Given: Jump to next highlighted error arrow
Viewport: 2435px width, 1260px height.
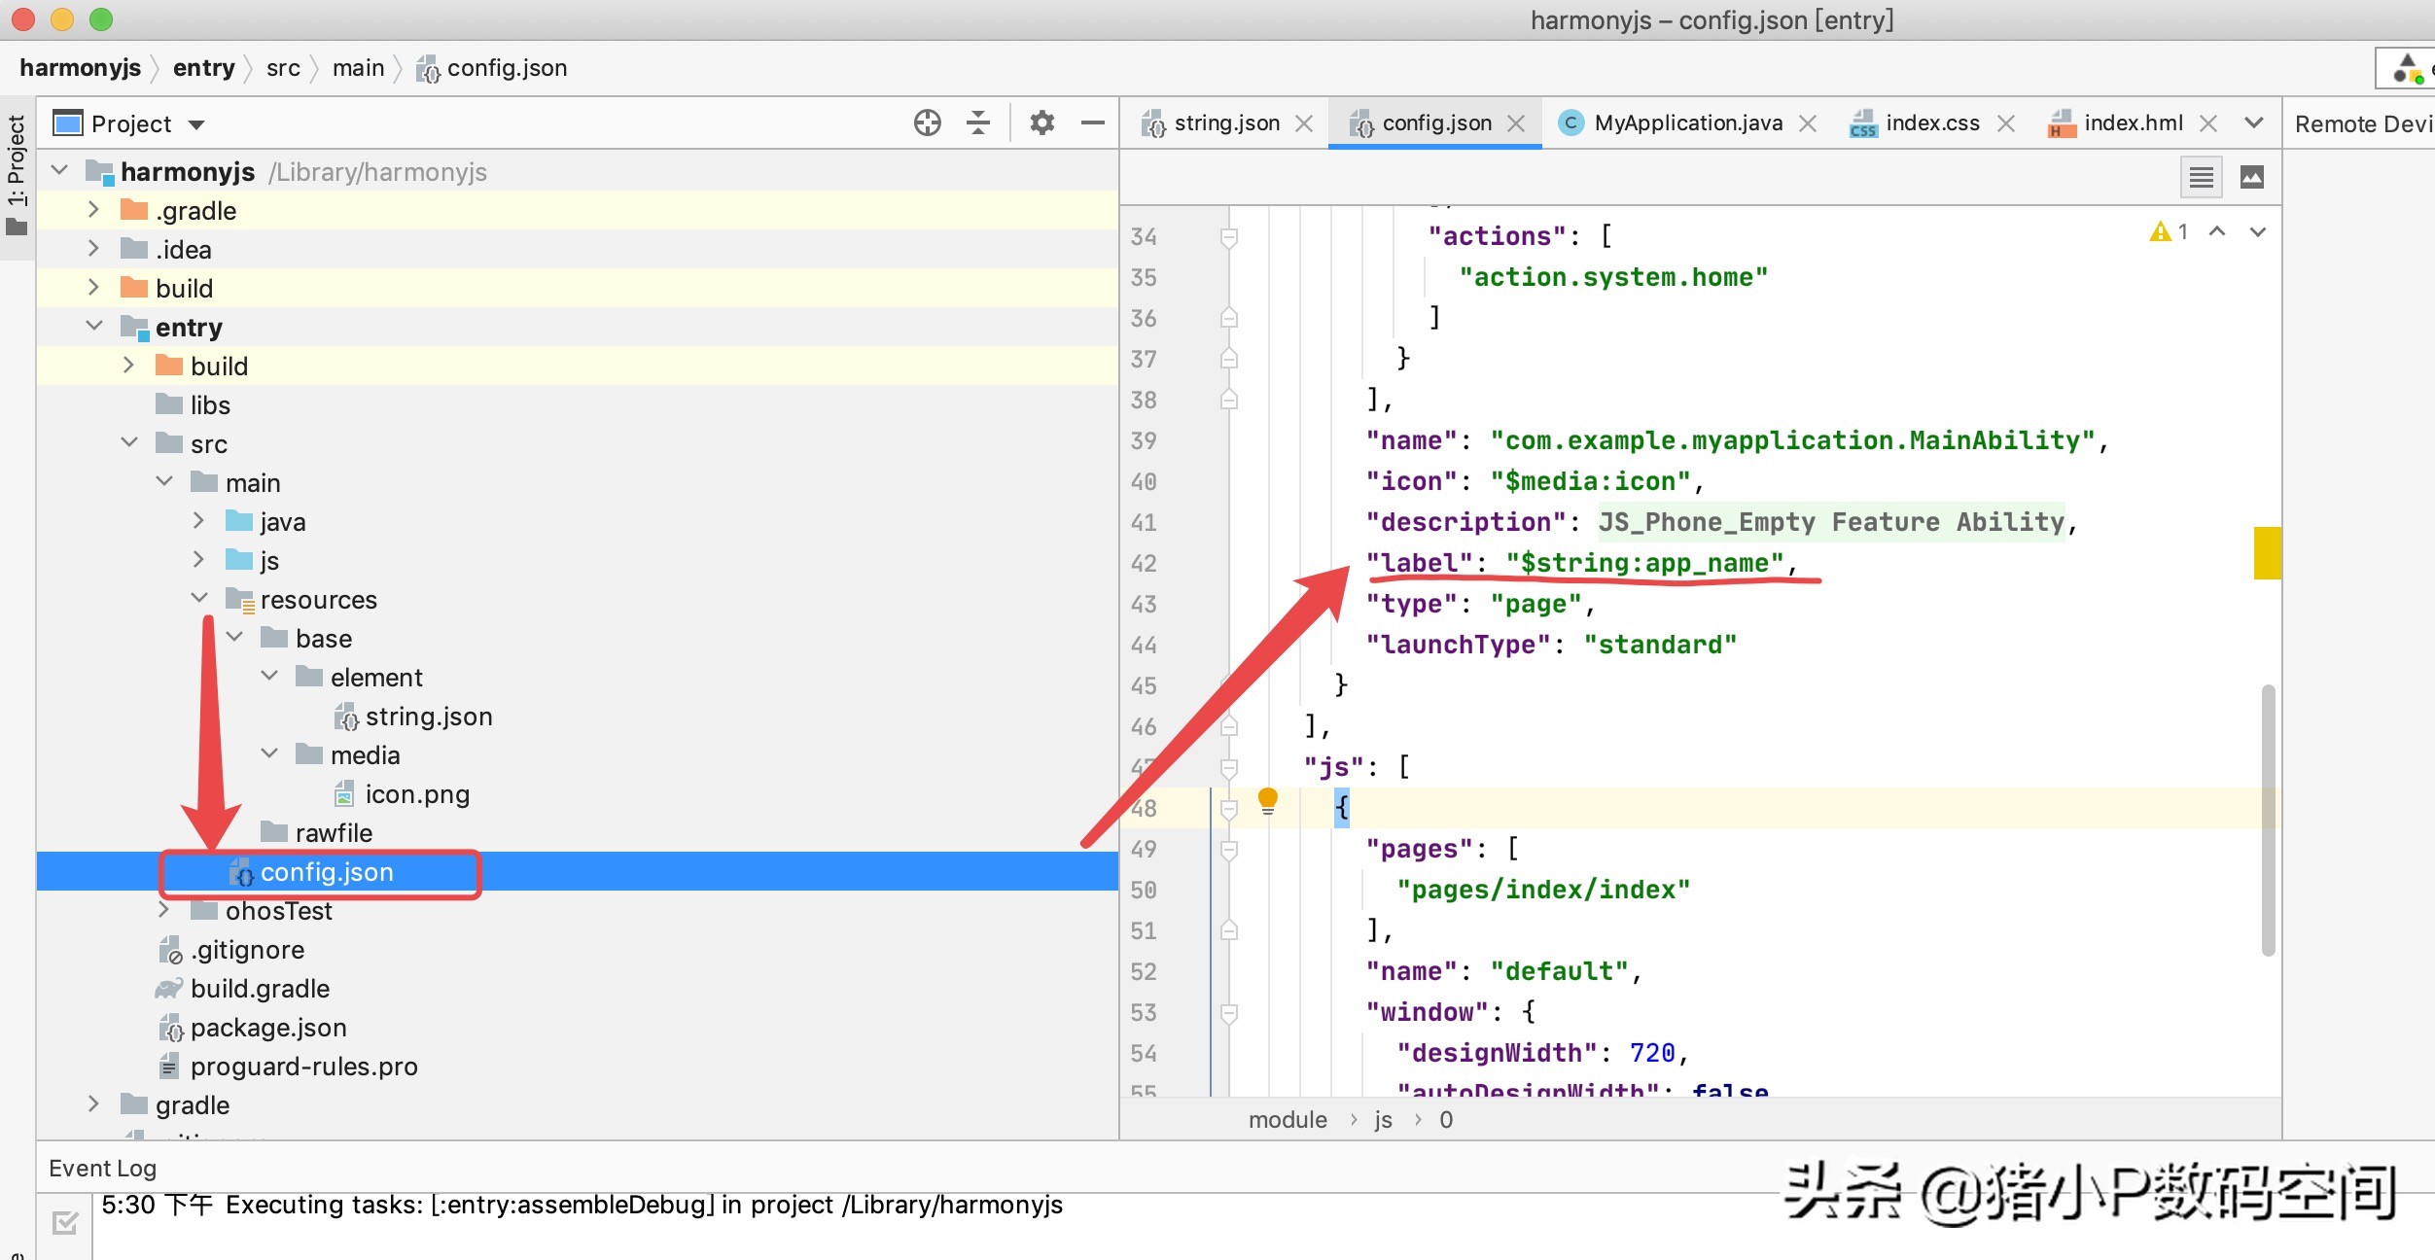Looking at the screenshot, I should pos(2258,231).
